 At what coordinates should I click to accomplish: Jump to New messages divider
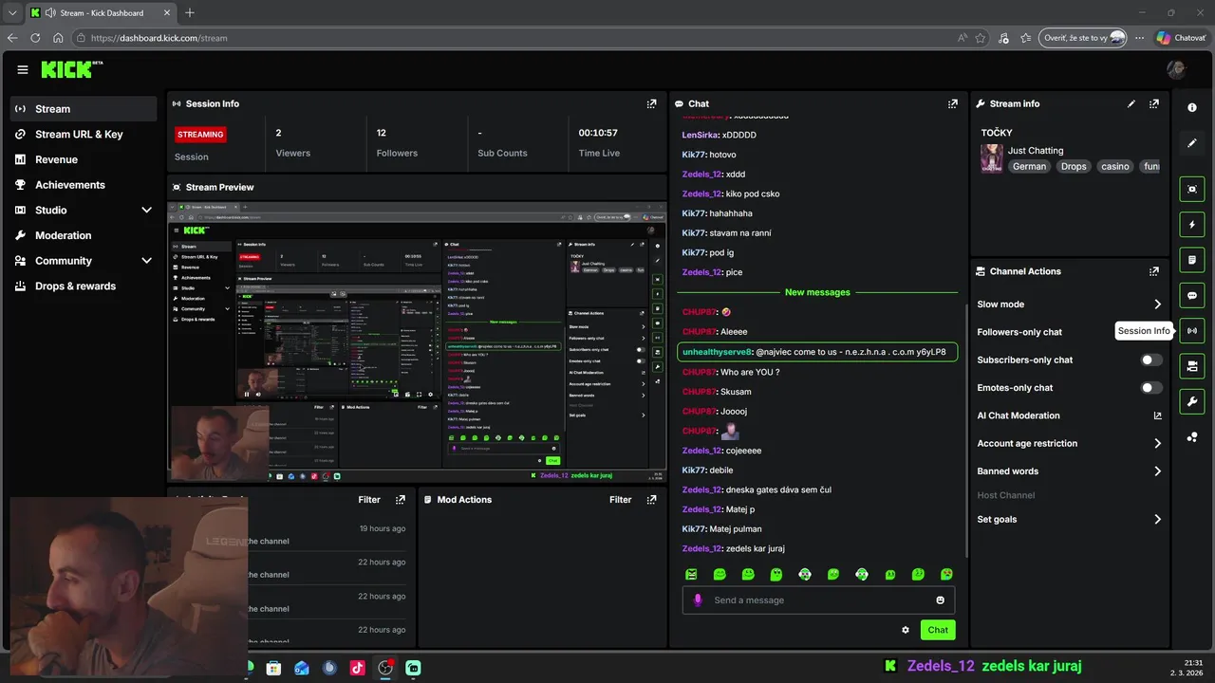(817, 292)
